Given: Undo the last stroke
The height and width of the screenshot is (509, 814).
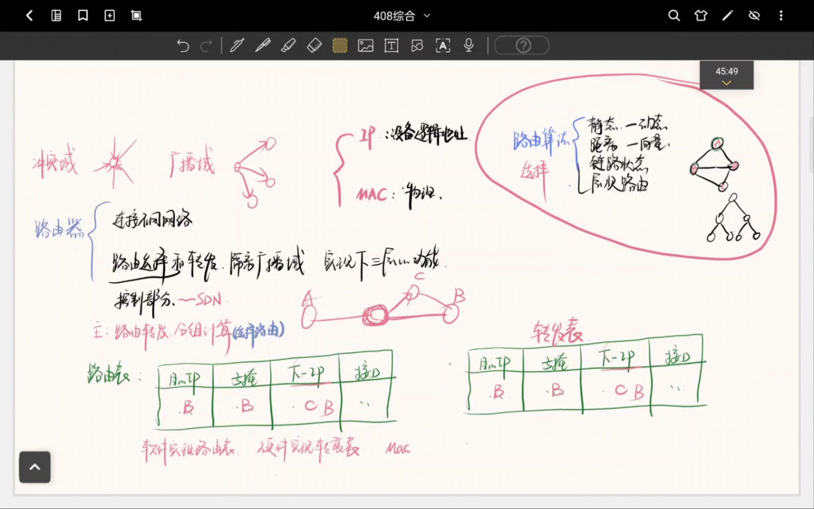Looking at the screenshot, I should 183,46.
